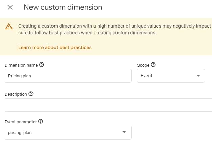Click the Description label text
Screen dimensions: 212x151
(x=16, y=94)
